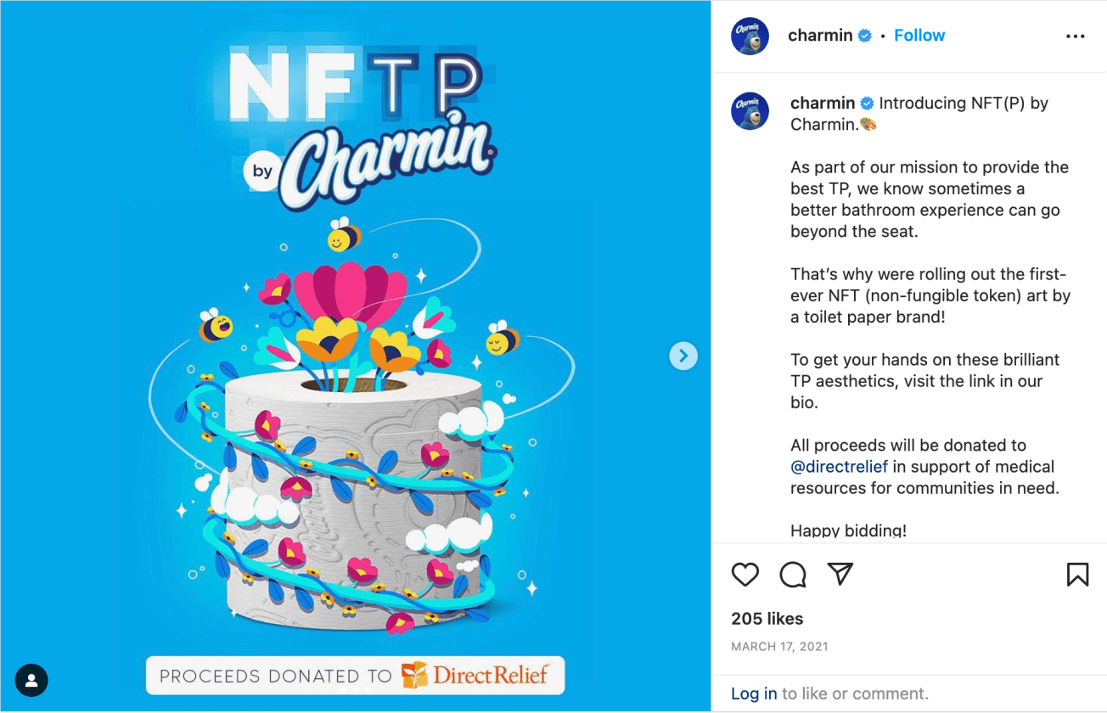Screen dimensions: 1107x713
Task: Open the three-dot more options menu
Action: coord(1075,36)
